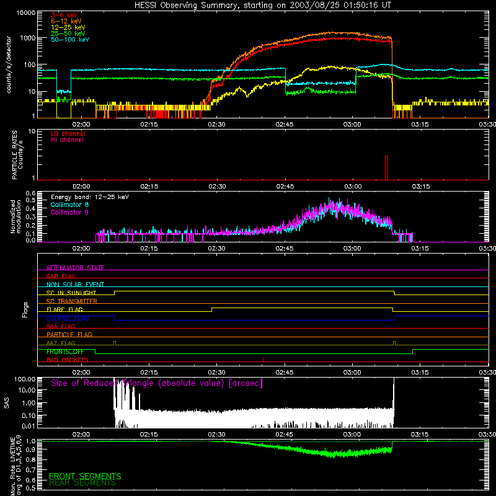Click the HI channel legend label
Image resolution: width=496 pixels, height=496 pixels.
[x=67, y=140]
